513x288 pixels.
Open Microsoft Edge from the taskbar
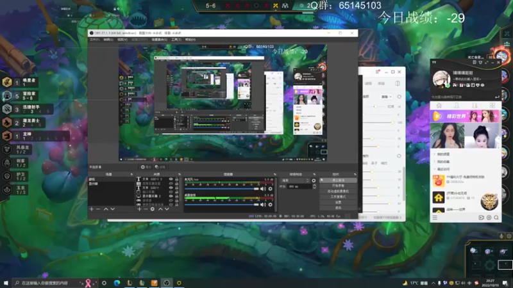pyautogui.click(x=117, y=283)
